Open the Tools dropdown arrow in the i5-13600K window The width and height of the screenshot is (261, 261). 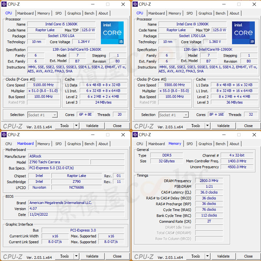click(76, 126)
